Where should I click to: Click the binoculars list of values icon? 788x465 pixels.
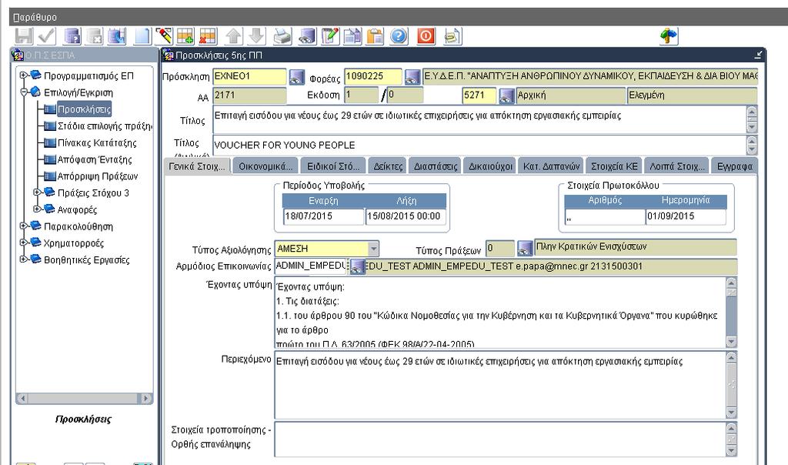[306, 36]
